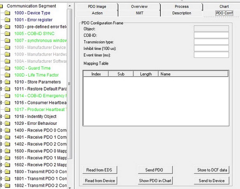This screenshot has height=189, width=240.
Task: Click folder icon next to 1017 - Producer Heartbeat
Action: [x=8, y=109]
